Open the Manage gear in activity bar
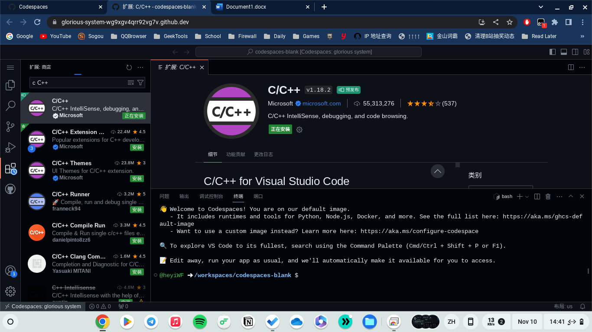This screenshot has height=332, width=592. (x=10, y=291)
